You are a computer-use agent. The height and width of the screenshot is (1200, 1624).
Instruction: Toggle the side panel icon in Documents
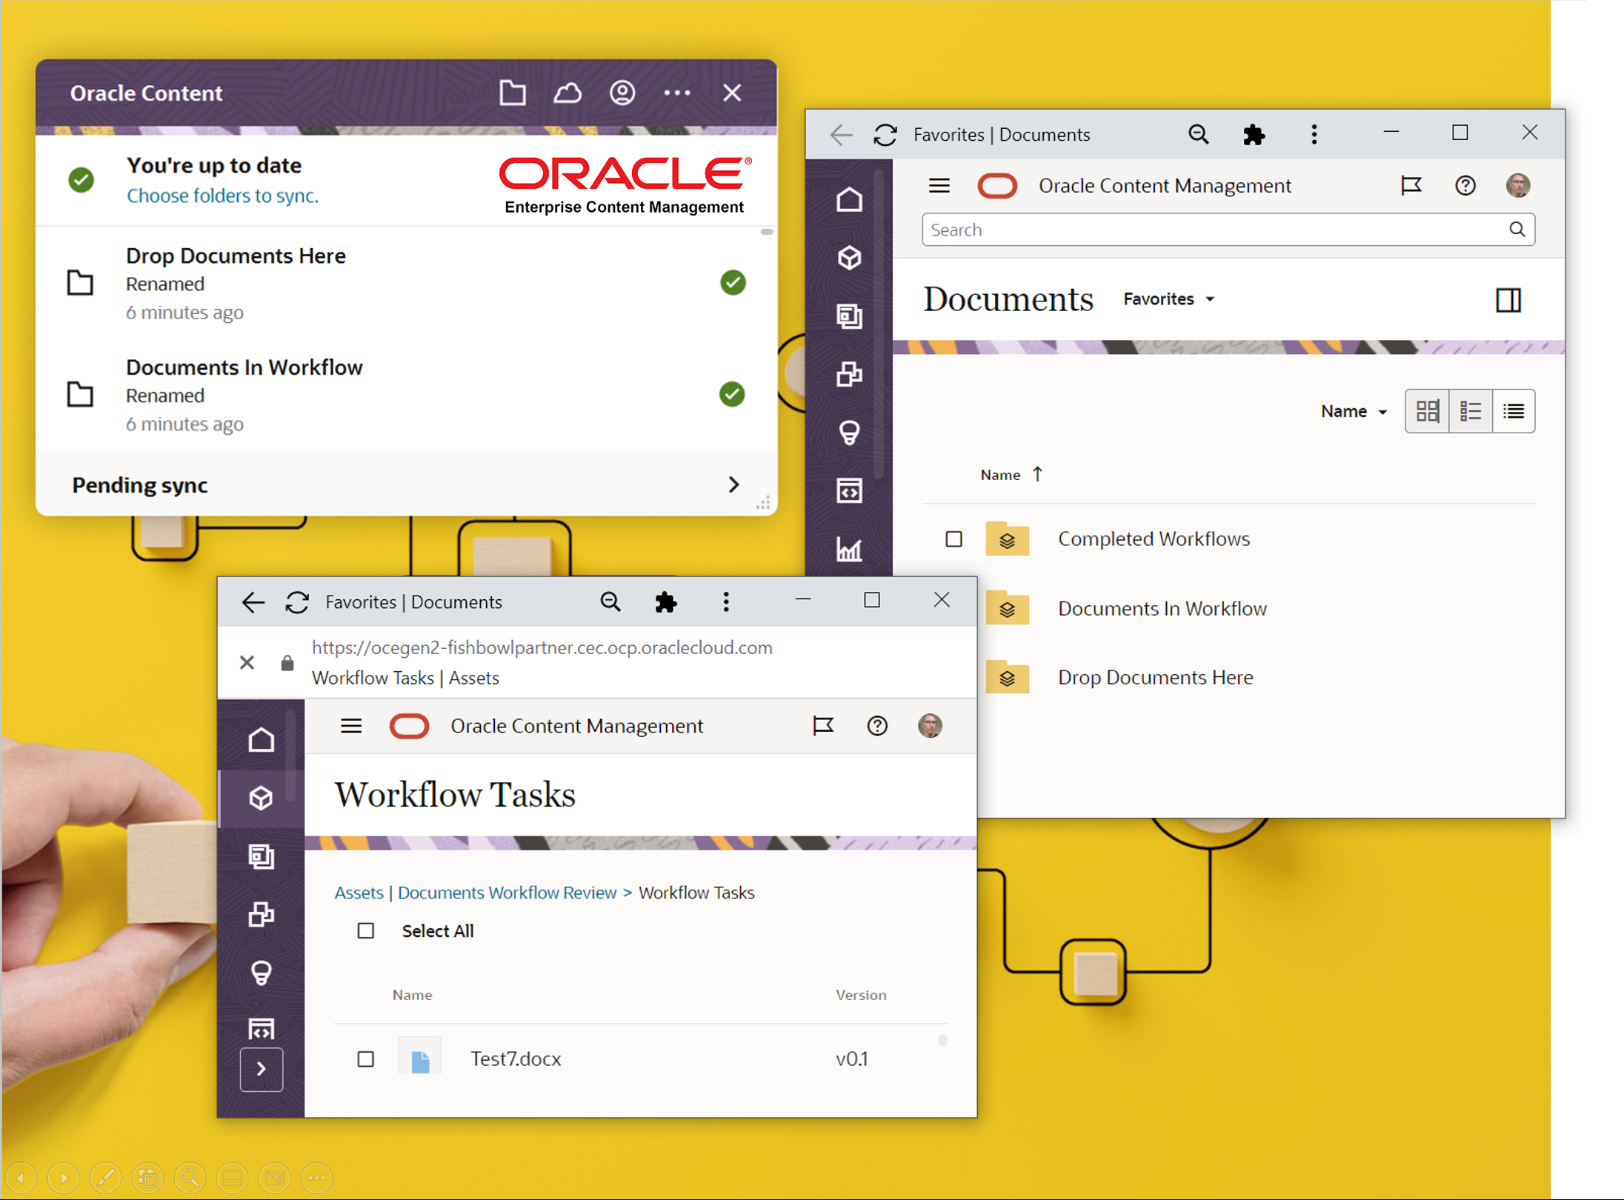pyautogui.click(x=1508, y=300)
